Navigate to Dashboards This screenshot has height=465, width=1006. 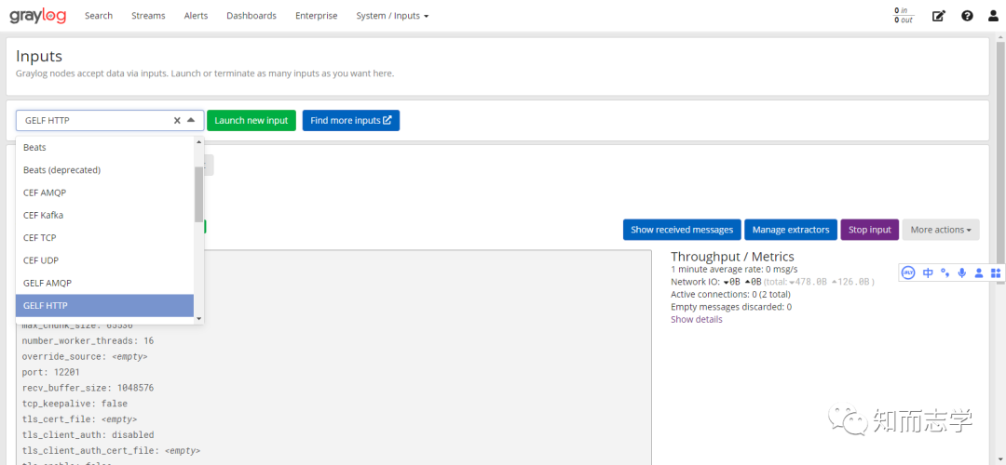[x=251, y=16]
